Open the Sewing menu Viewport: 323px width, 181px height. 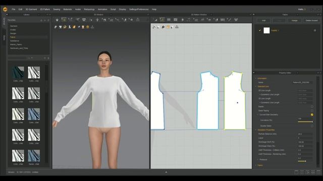(x=57, y=10)
